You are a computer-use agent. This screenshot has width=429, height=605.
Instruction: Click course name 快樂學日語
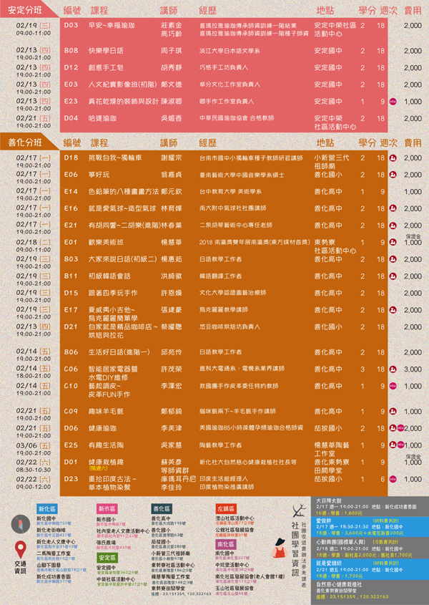106,51
